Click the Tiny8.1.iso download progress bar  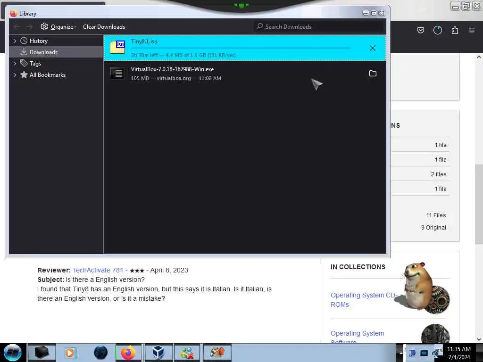tap(241, 48)
